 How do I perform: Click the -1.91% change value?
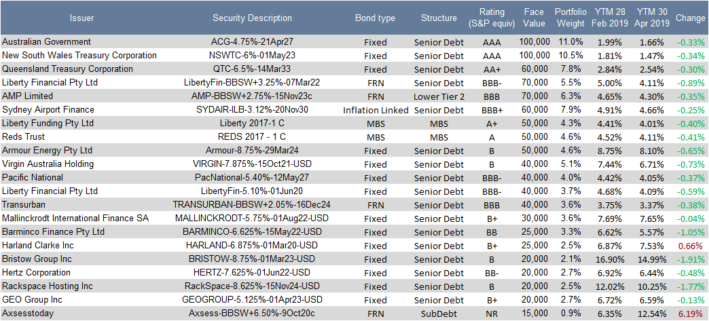pos(691,259)
